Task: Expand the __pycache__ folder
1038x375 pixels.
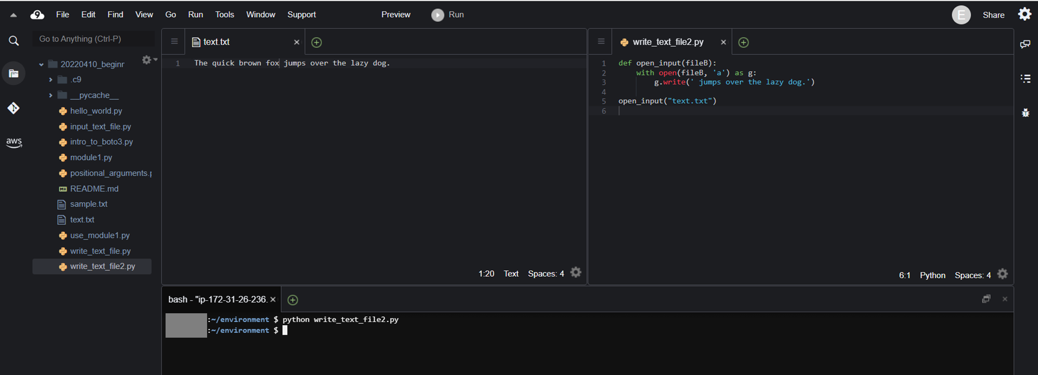Action: [50, 95]
